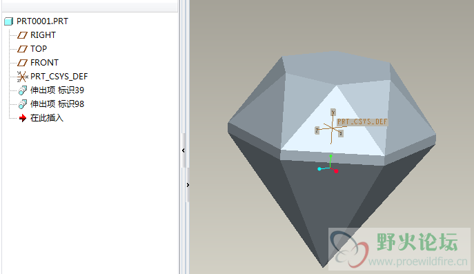Click the red handle of the spin center
Viewport: 474px width, 274px height.
[336, 171]
